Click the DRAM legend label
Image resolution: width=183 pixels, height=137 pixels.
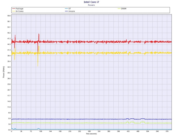click(124, 9)
